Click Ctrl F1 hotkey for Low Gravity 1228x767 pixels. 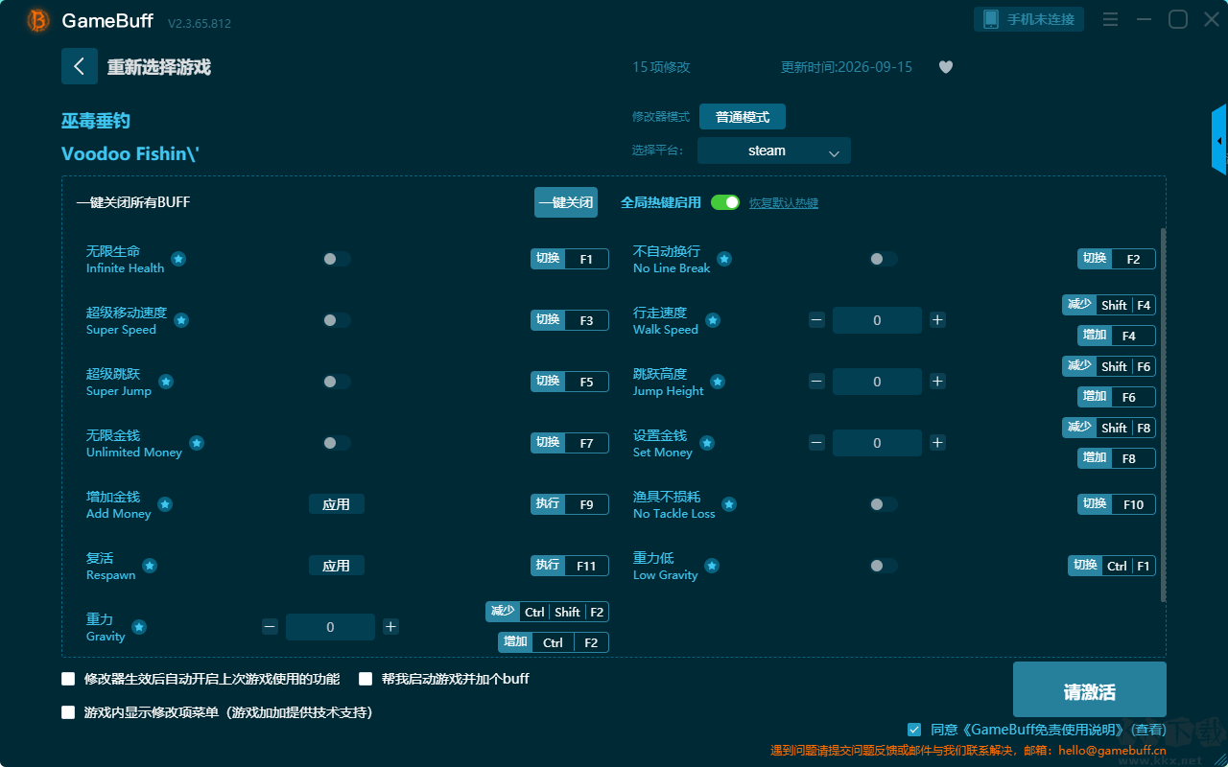point(1112,566)
